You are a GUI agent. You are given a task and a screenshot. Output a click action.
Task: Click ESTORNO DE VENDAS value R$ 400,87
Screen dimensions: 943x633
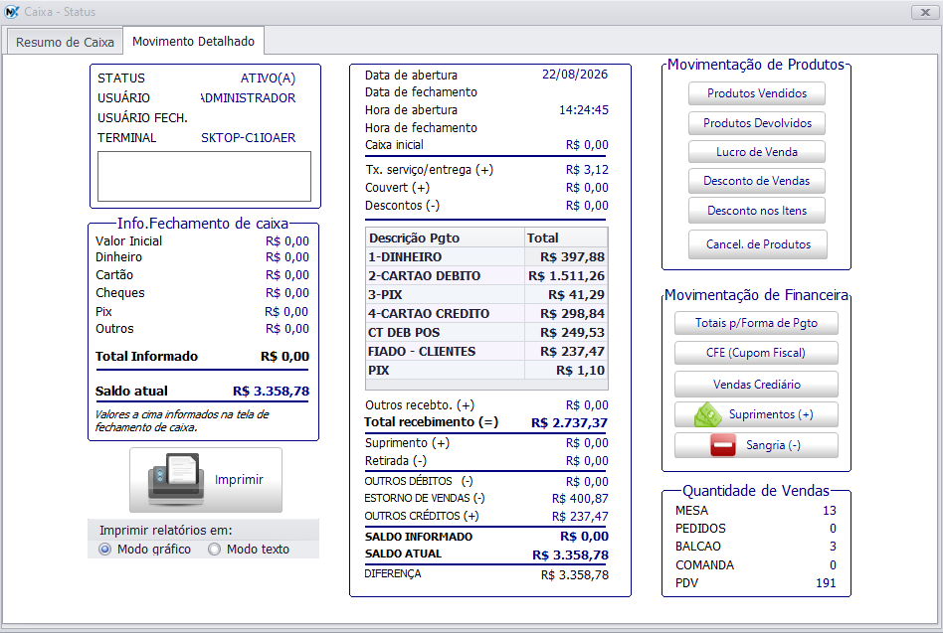580,499
